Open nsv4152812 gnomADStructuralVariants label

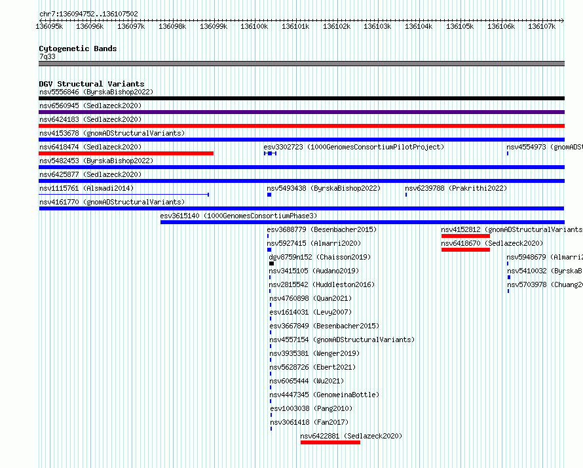(512, 229)
